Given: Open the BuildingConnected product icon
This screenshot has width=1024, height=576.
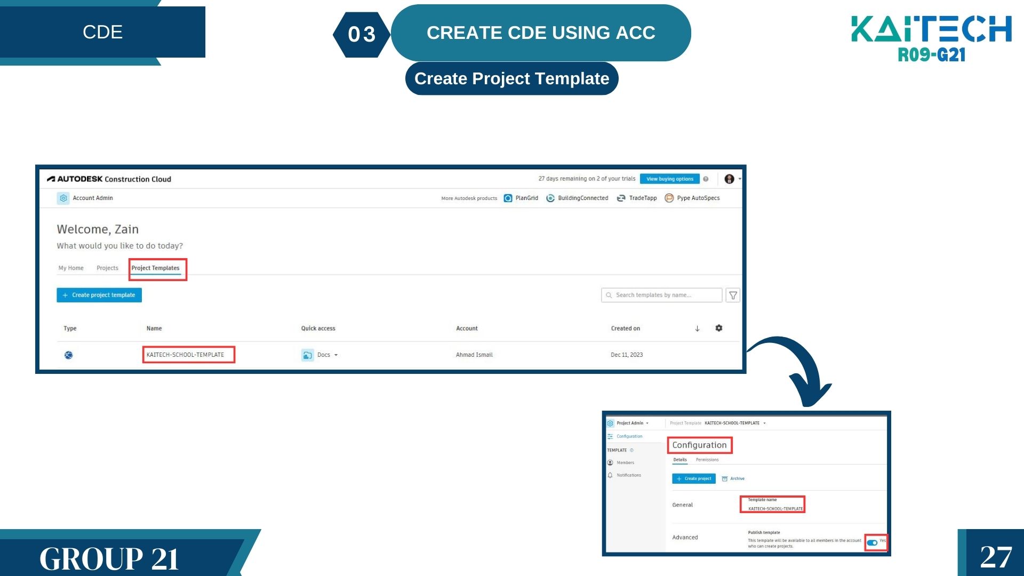Looking at the screenshot, I should pyautogui.click(x=550, y=198).
